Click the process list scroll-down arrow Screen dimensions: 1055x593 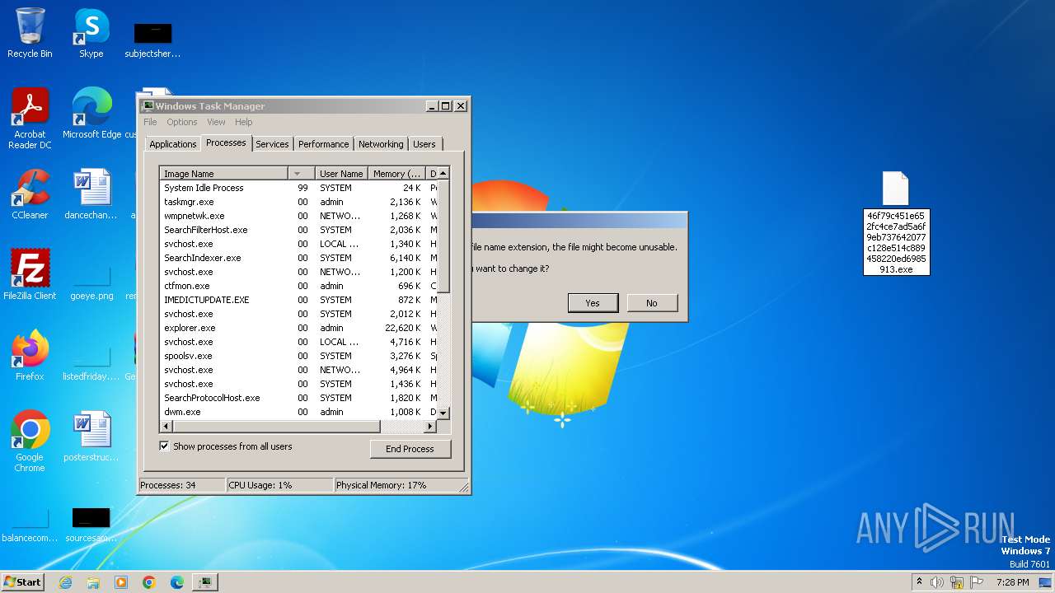pos(443,413)
